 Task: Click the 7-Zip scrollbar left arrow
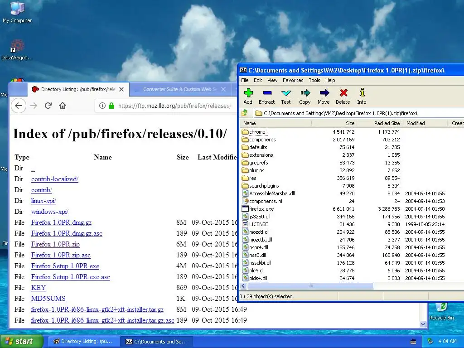(243, 285)
